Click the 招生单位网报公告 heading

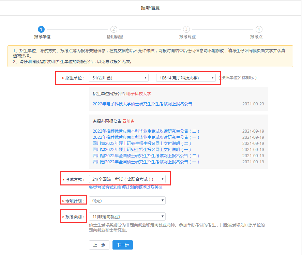[109, 94]
